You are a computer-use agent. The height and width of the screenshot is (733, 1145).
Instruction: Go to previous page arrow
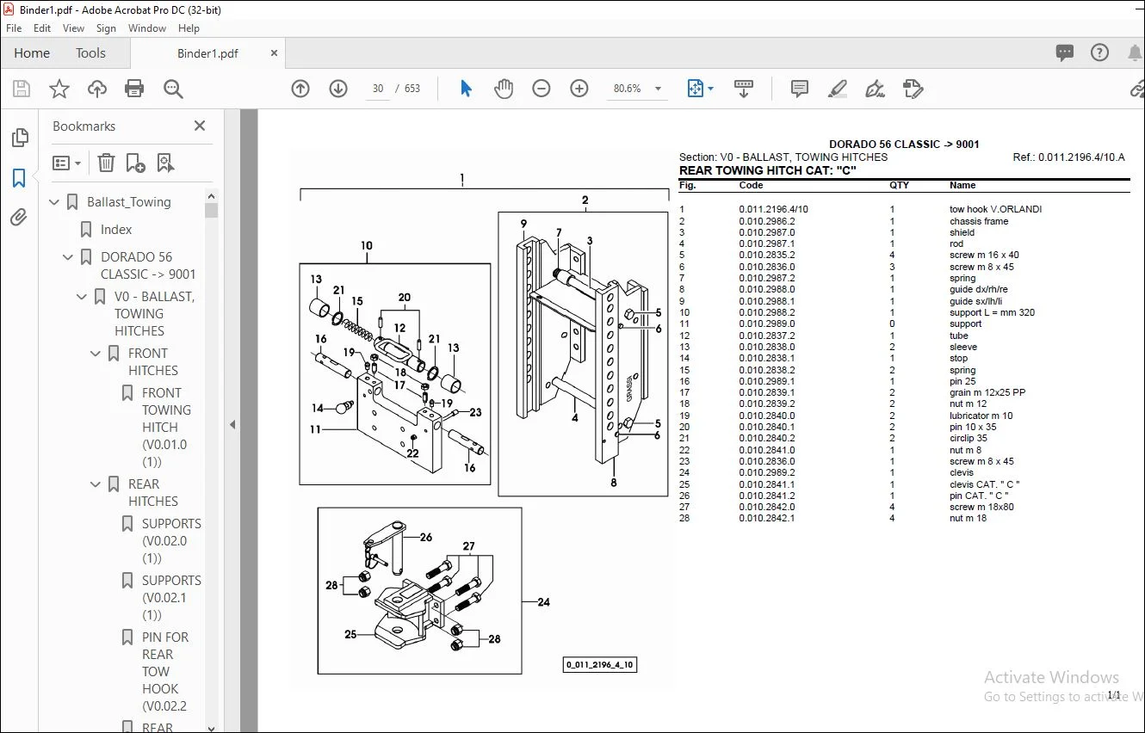pyautogui.click(x=300, y=89)
